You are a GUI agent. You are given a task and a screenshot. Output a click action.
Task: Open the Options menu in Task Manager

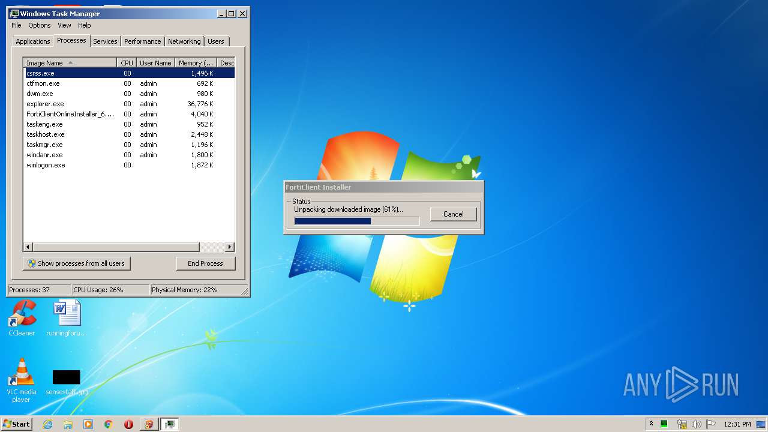pyautogui.click(x=40, y=25)
